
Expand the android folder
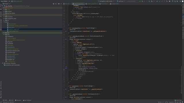click(4, 11)
